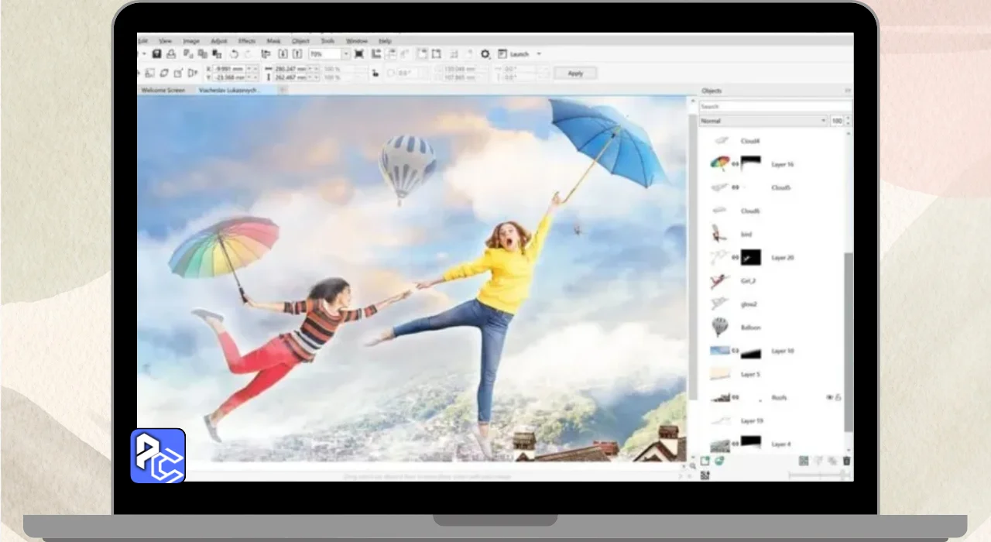
Task: Click the Search field in Objects panel
Action: coord(774,107)
